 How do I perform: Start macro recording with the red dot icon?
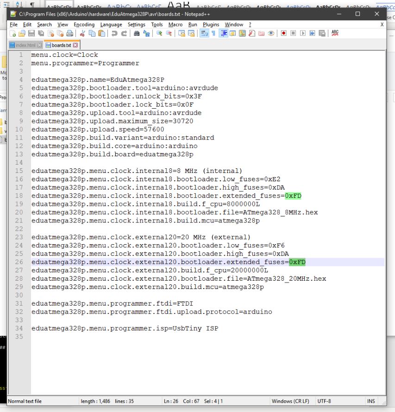click(284, 33)
